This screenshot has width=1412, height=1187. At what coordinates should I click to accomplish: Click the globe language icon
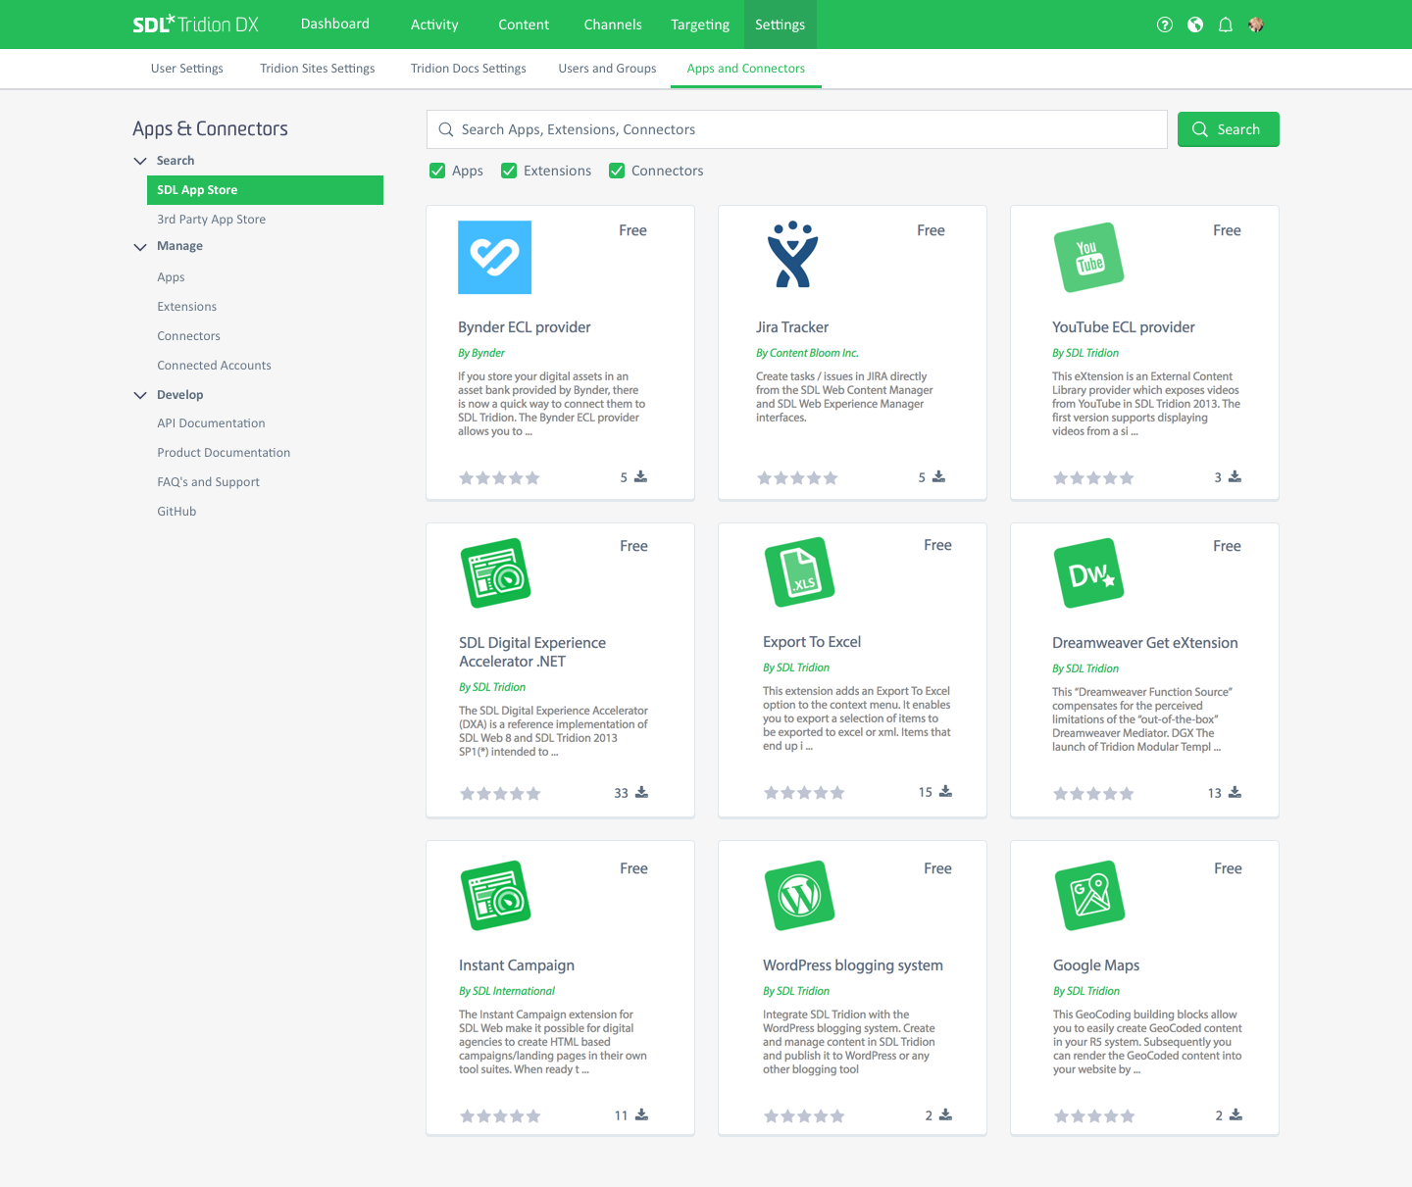[1195, 25]
